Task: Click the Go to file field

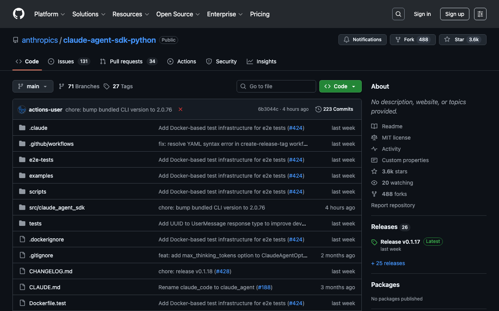Action: click(276, 86)
